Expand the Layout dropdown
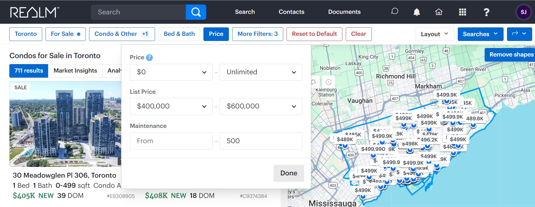535x207 pixels. tap(434, 34)
